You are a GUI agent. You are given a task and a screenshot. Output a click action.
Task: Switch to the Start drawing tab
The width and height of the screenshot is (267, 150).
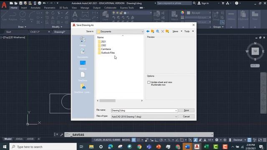pyautogui.click(x=8, y=32)
